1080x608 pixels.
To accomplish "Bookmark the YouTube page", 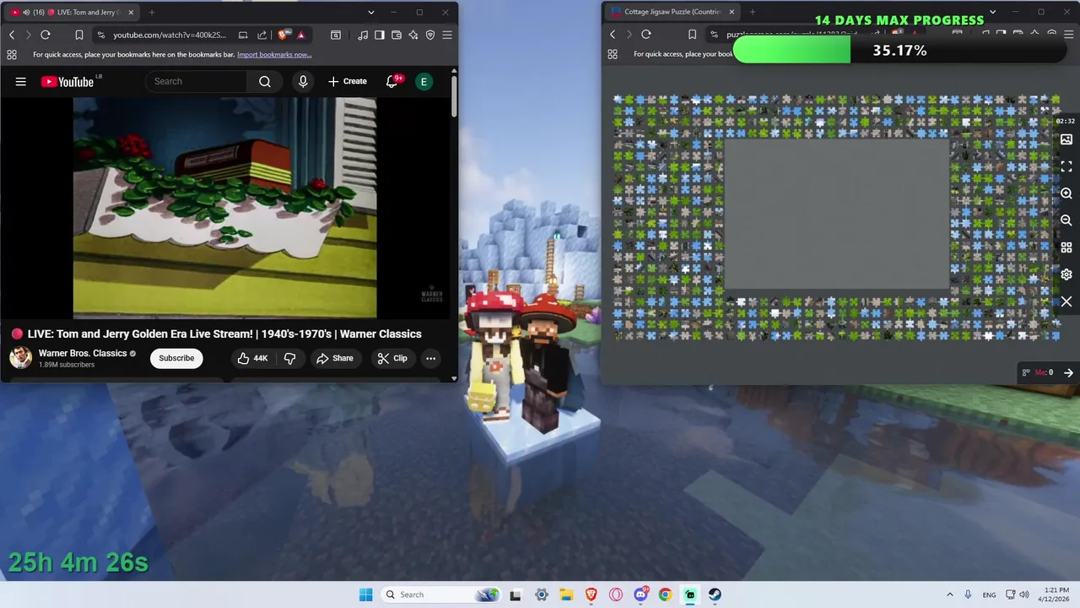I will click(x=78, y=35).
